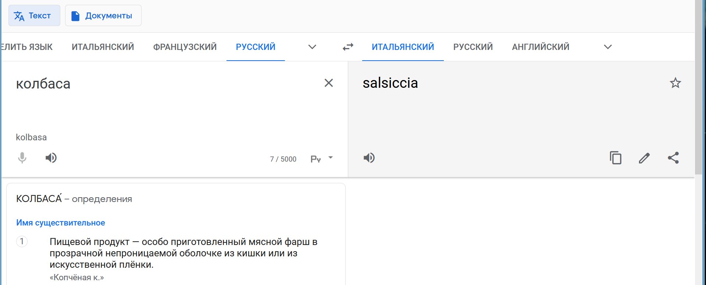Open the input tools keyboard selector
The image size is (706, 285).
315,159
